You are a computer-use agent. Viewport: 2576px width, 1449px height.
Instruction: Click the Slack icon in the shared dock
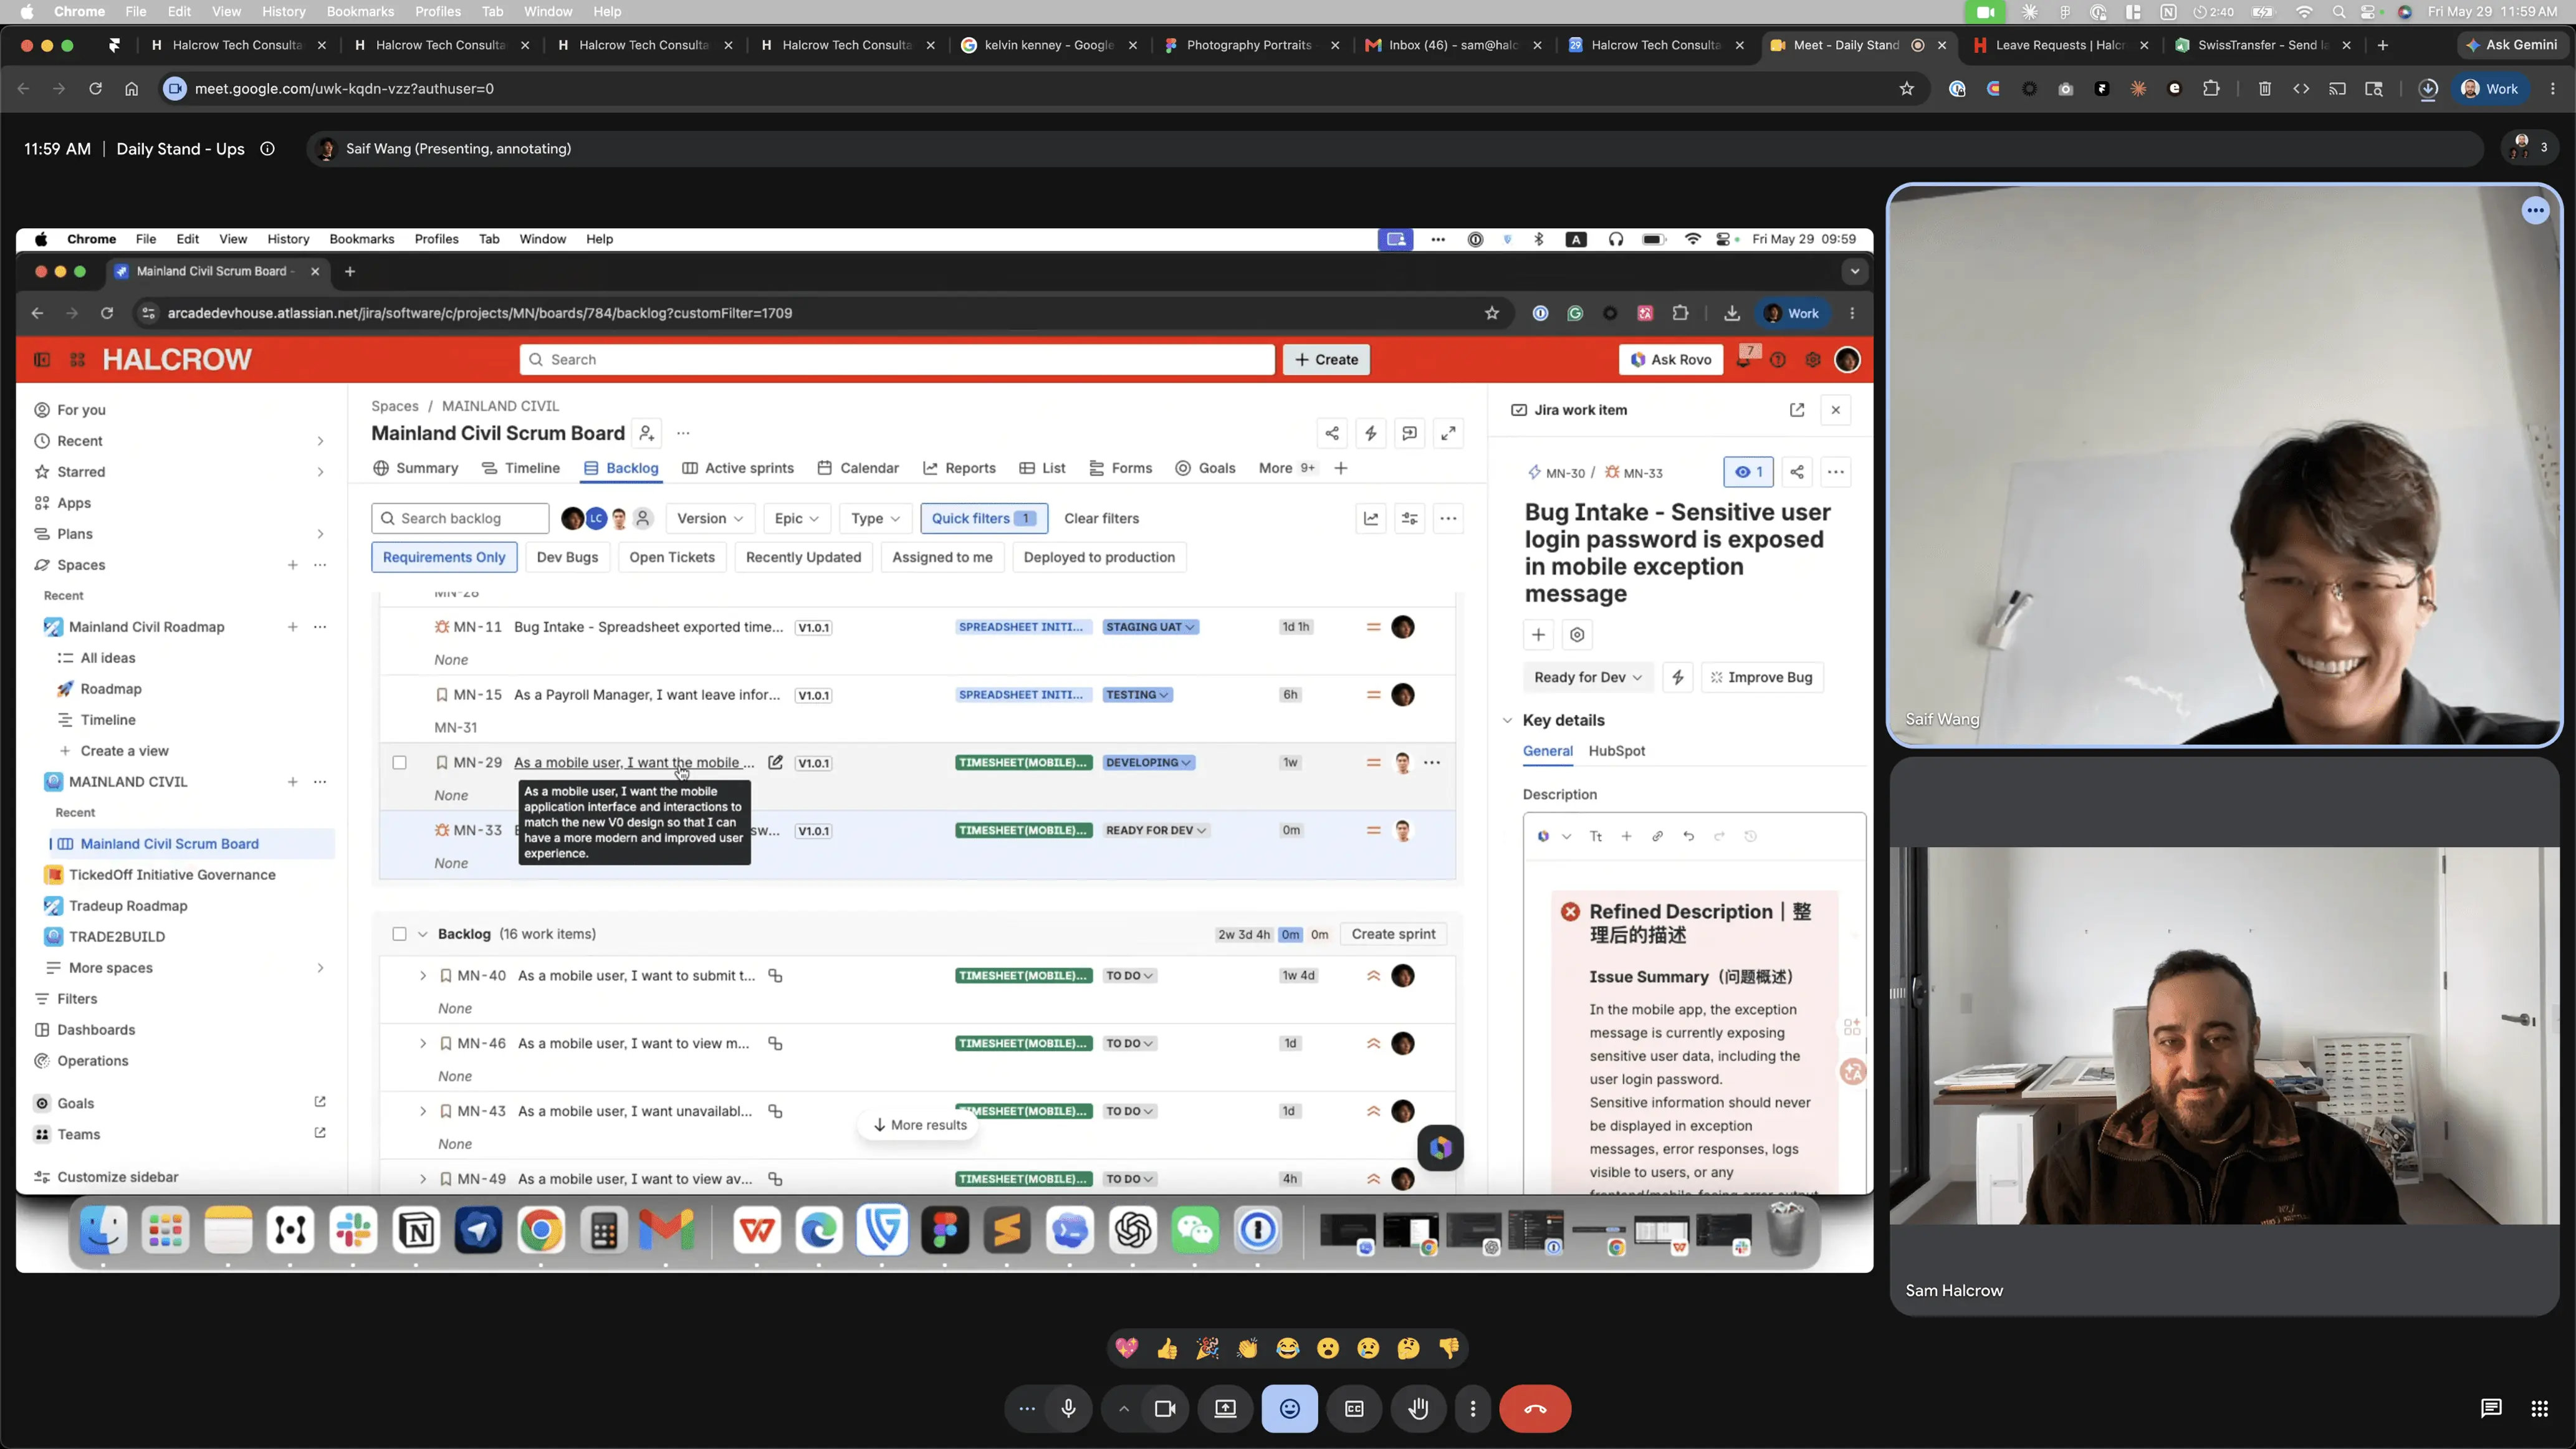point(353,1231)
